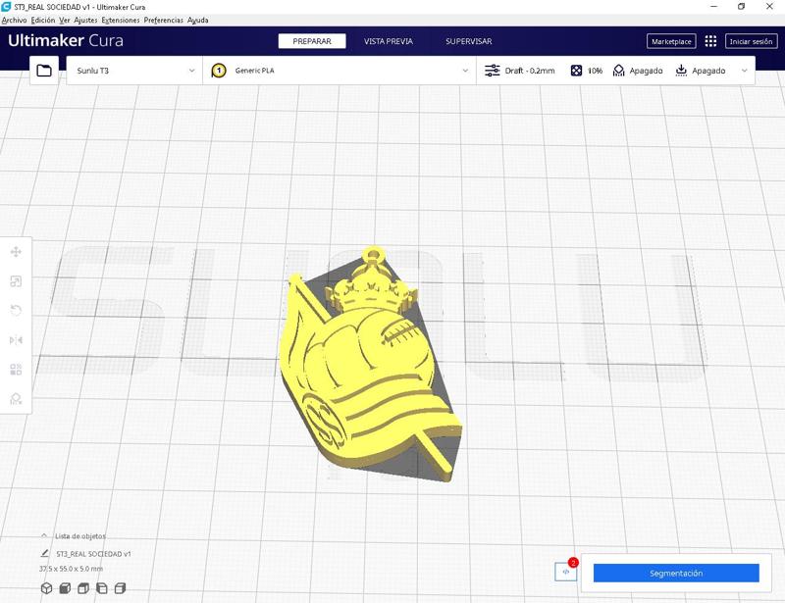The width and height of the screenshot is (785, 603).
Task: Click the Segmentación slice button
Action: pyautogui.click(x=676, y=573)
